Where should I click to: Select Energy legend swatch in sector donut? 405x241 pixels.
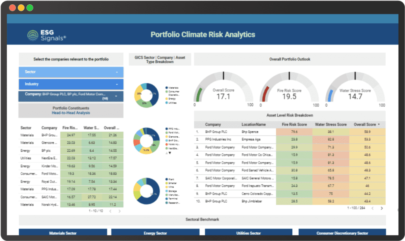click(167, 98)
